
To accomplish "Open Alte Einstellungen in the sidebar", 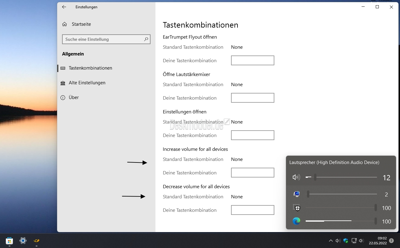I will [x=106, y=83].
